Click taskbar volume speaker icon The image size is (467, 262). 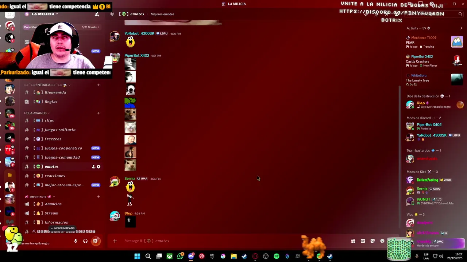[x=441, y=256]
